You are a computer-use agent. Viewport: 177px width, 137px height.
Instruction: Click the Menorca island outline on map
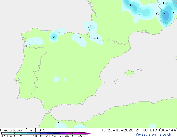[140, 69]
